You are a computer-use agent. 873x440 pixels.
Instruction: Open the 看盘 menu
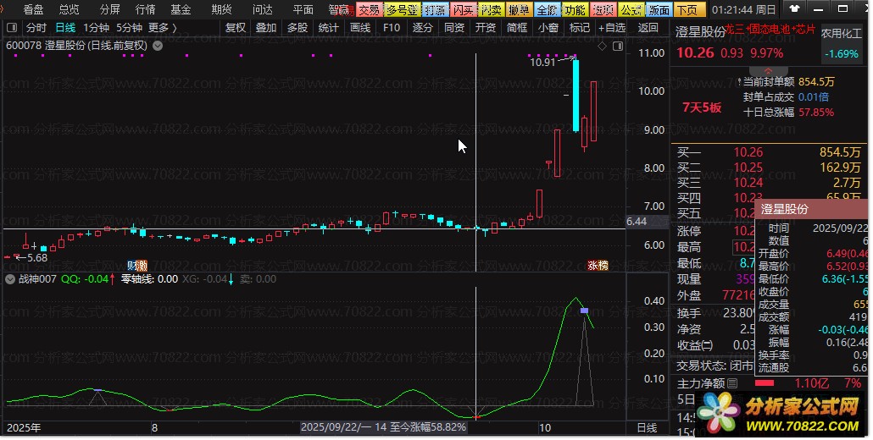(x=33, y=9)
